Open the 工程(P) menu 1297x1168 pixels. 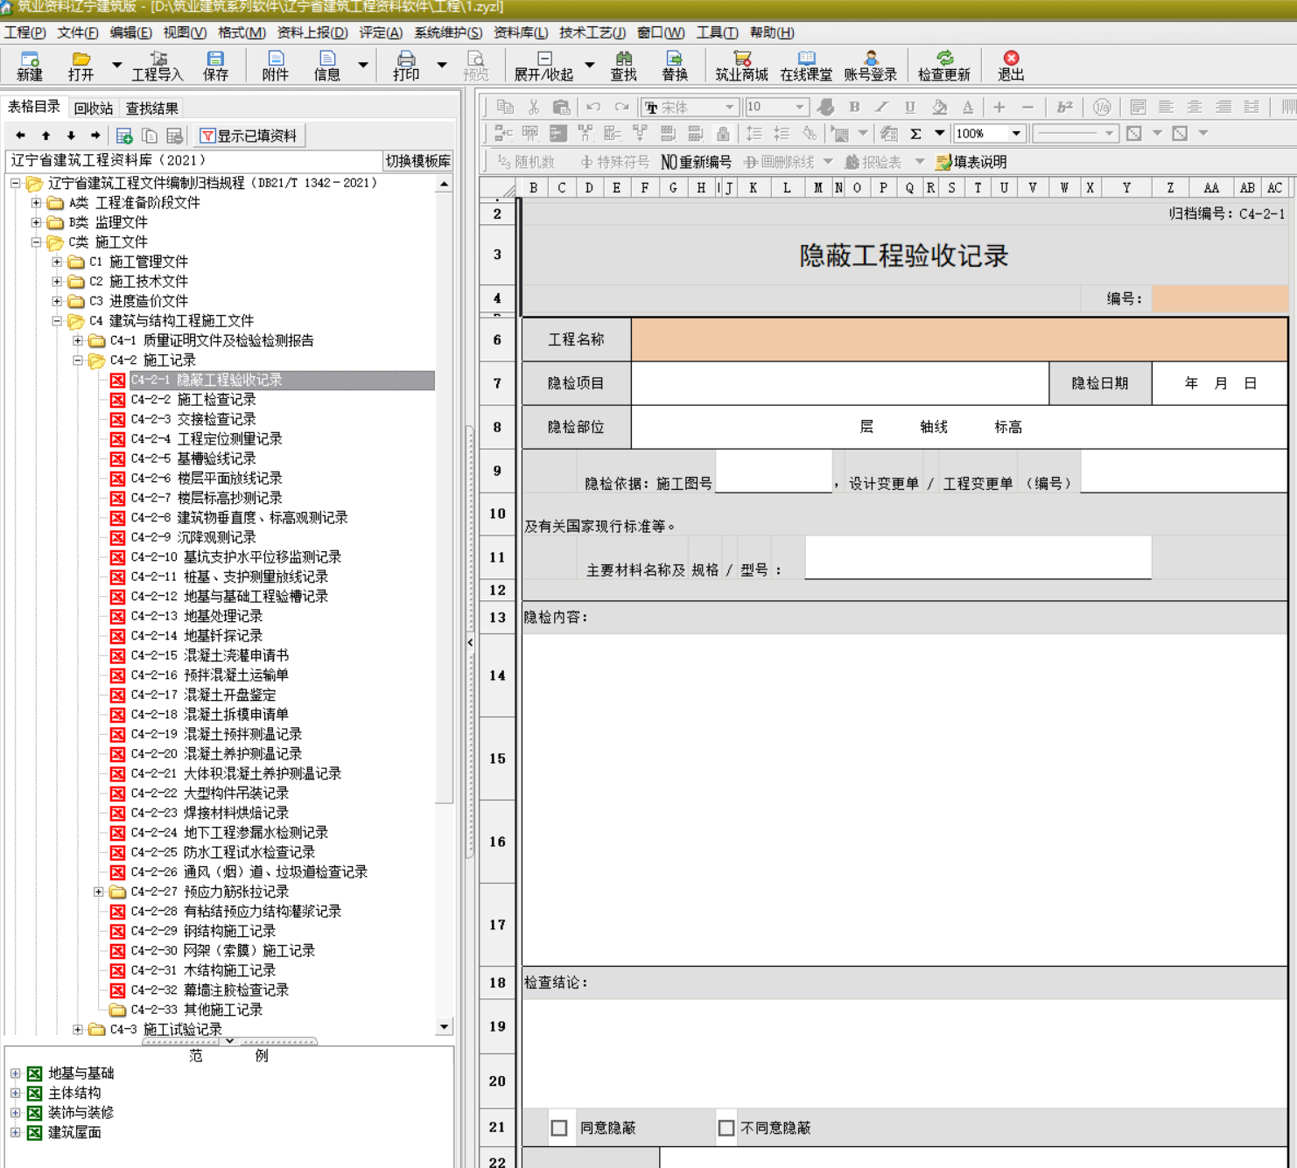tap(25, 32)
